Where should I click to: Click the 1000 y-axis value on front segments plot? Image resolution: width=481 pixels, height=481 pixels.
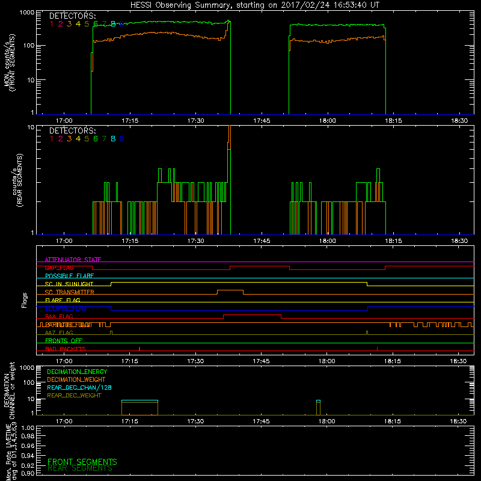26,13
